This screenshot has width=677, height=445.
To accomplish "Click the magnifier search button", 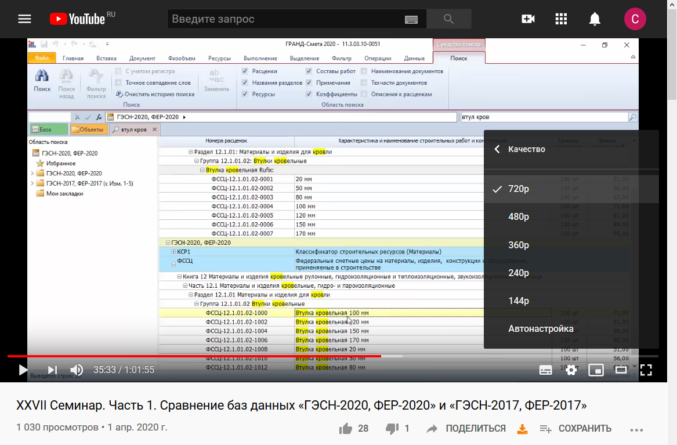I will point(448,19).
